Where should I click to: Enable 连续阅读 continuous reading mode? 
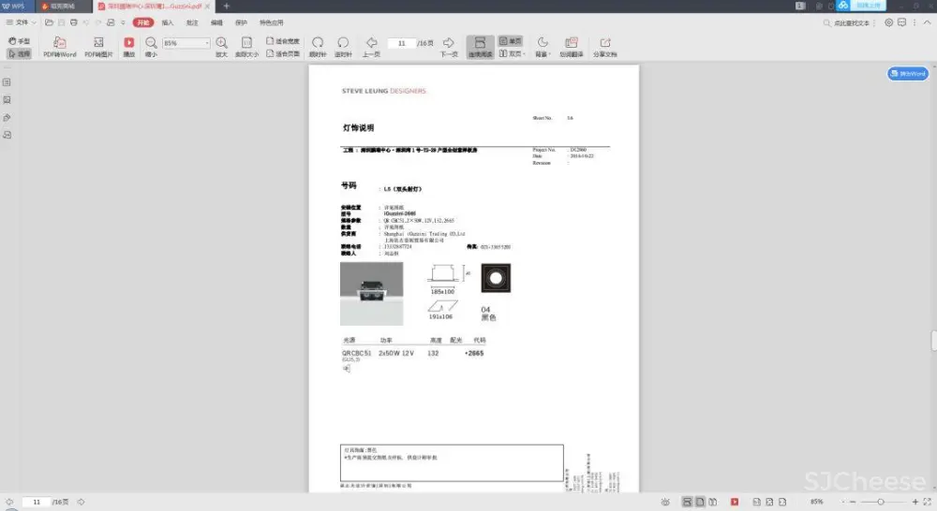click(x=480, y=43)
